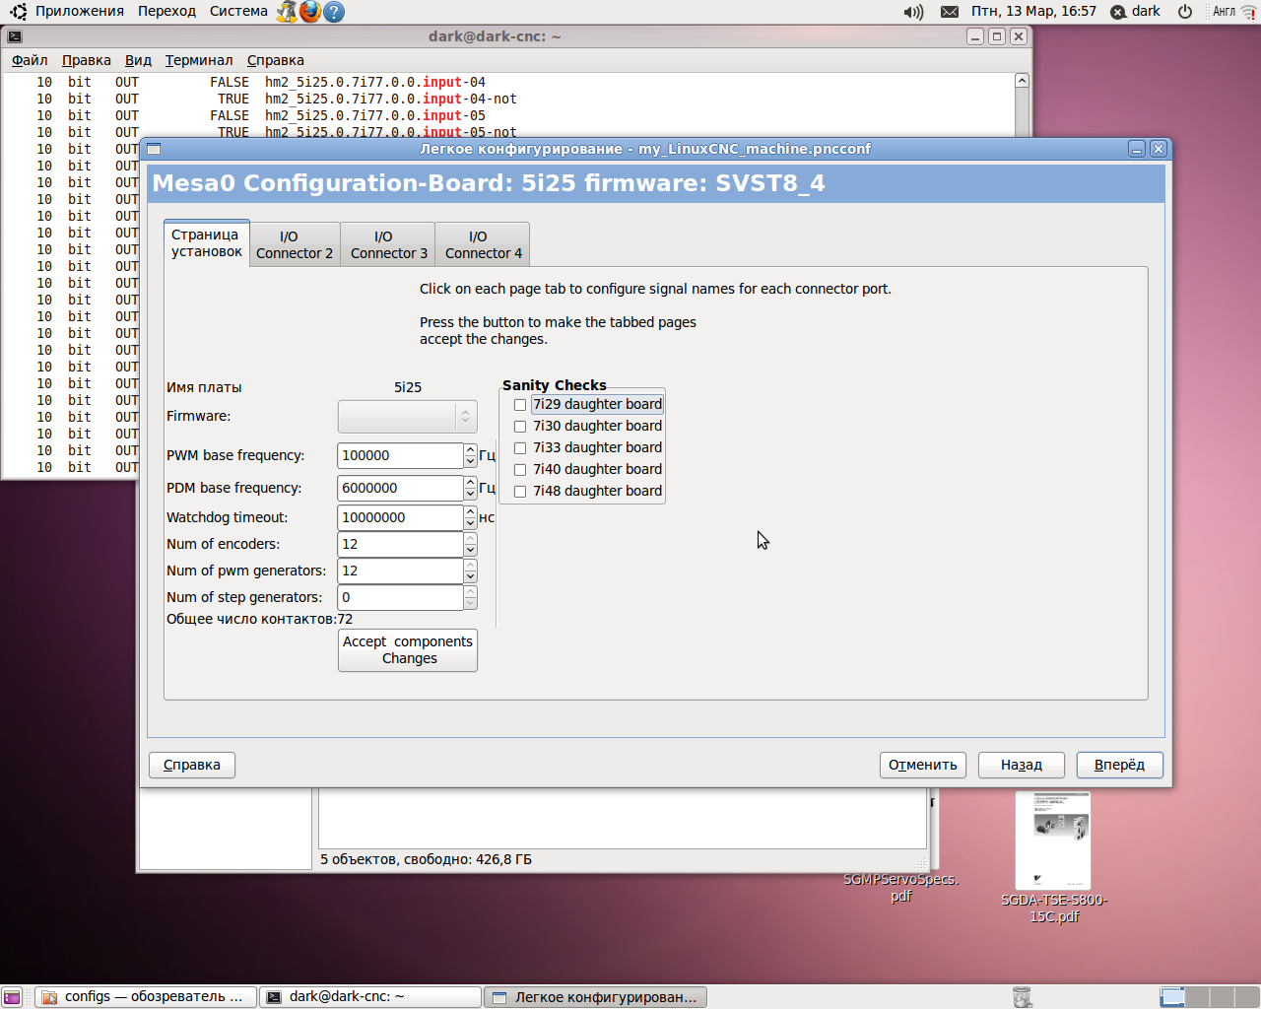Increase the Num of encoders value

(x=470, y=538)
